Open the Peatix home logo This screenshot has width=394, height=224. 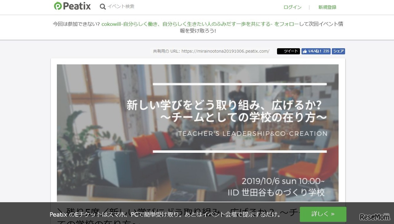[x=72, y=6]
